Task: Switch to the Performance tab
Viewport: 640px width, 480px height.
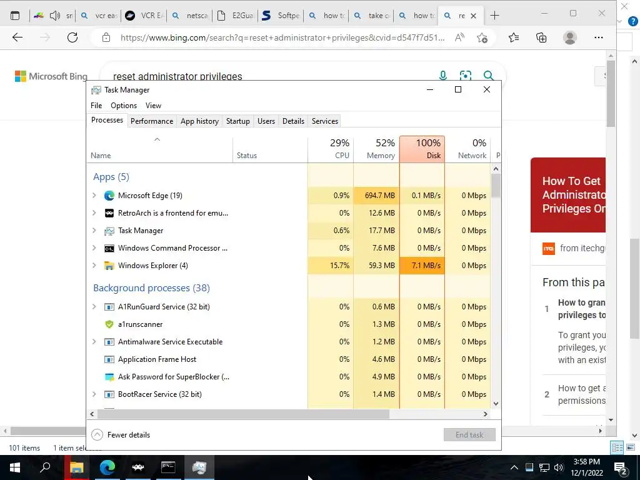Action: click(x=152, y=121)
